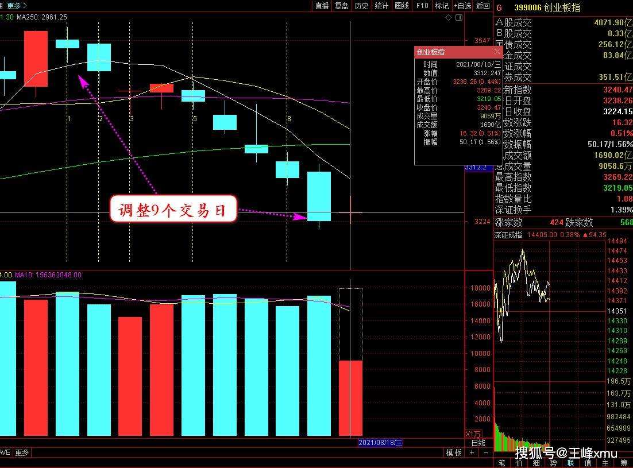This screenshot has height=468, width=633.
Task: Add to watchlist with +自选
Action: point(462,6)
